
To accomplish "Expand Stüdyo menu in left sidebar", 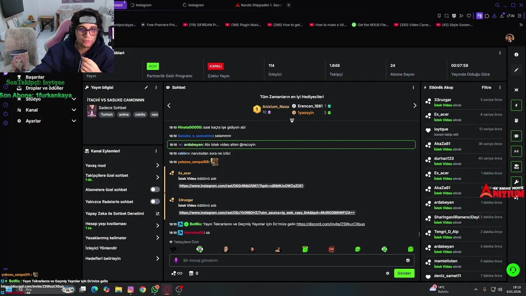I will 74,99.
